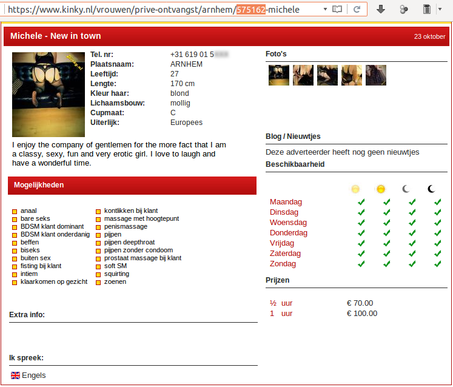Click Maandag's checkmark under the pale sun
Viewport: 453px width, 387px height.
(x=361, y=202)
